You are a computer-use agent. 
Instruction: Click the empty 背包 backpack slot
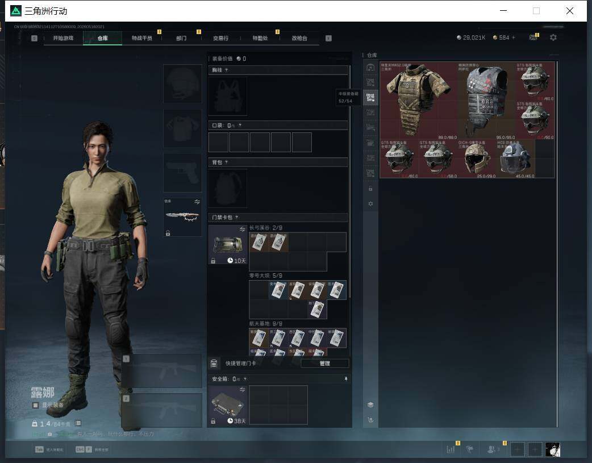pos(228,188)
